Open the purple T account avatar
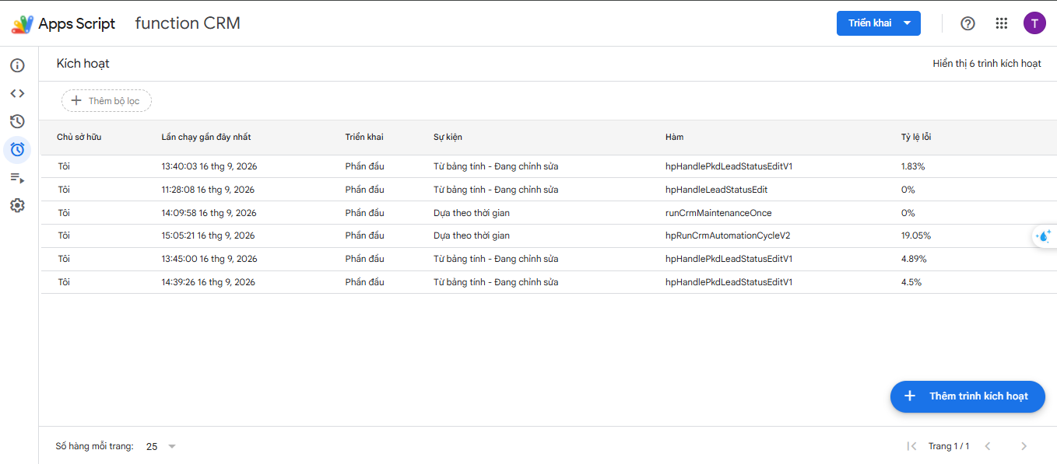 [x=1034, y=23]
